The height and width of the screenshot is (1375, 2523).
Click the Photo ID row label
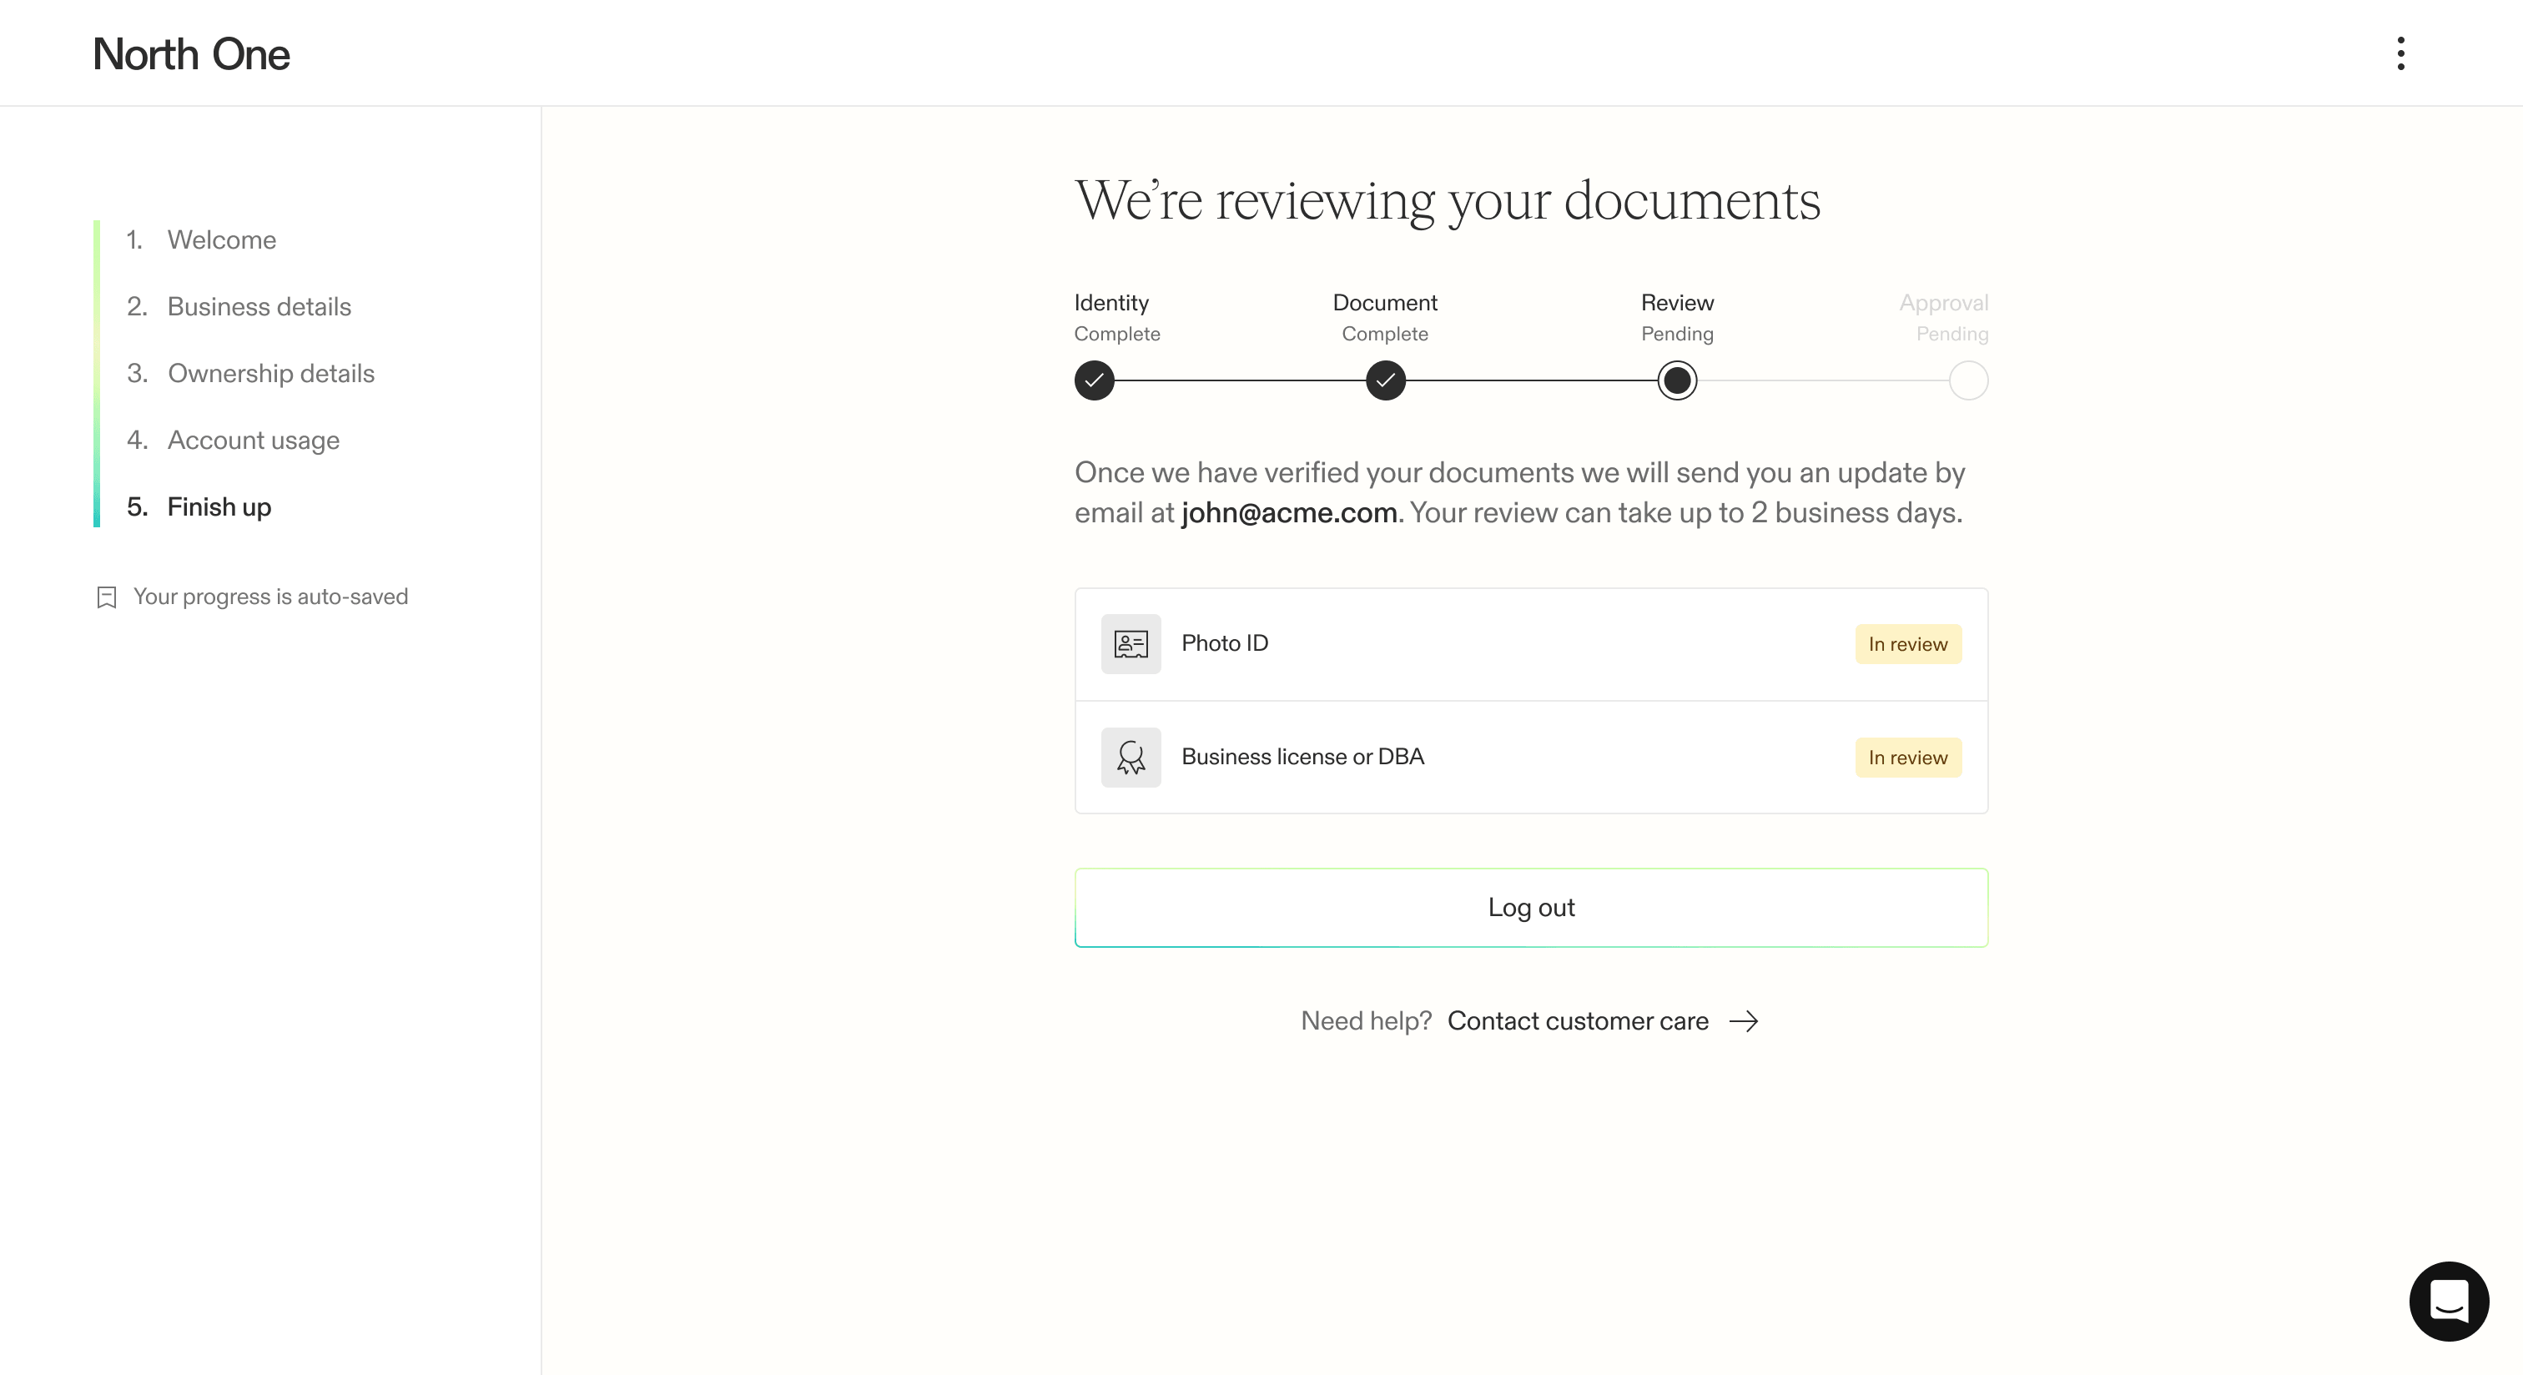[1224, 643]
